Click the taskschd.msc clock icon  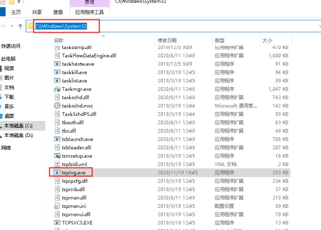point(57,105)
